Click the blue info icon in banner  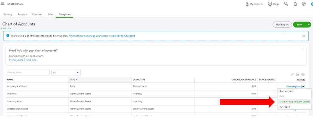(8, 36)
